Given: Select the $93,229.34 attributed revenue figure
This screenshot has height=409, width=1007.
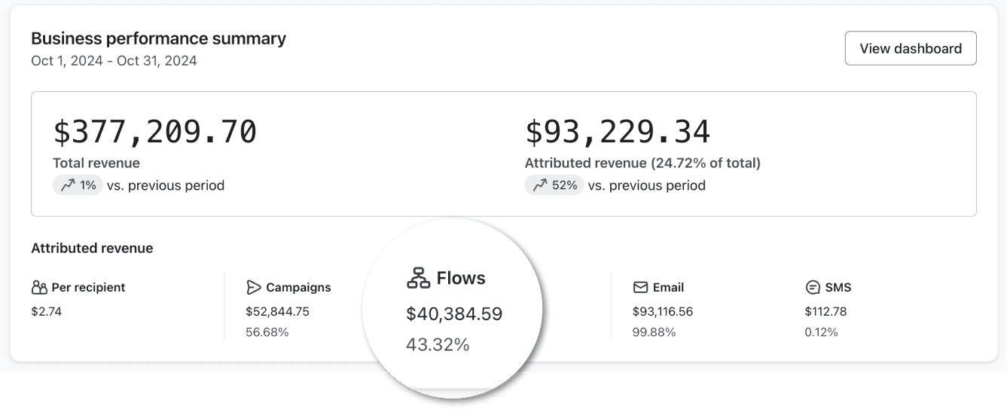Looking at the screenshot, I should click(x=618, y=132).
